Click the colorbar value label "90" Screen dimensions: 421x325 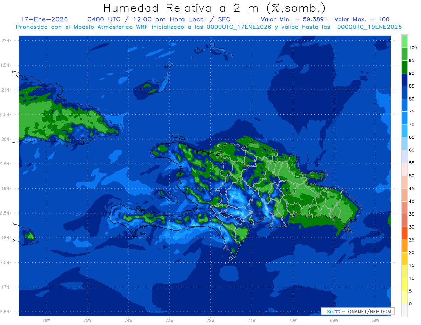pyautogui.click(x=412, y=73)
